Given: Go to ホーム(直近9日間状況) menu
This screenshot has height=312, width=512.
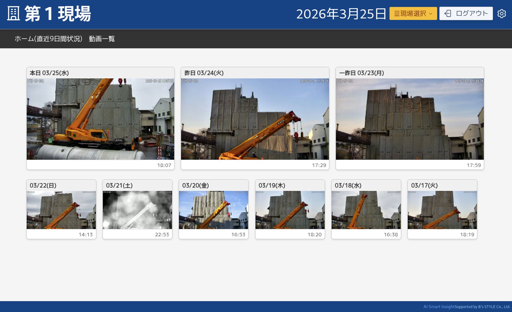Looking at the screenshot, I should click(48, 39).
